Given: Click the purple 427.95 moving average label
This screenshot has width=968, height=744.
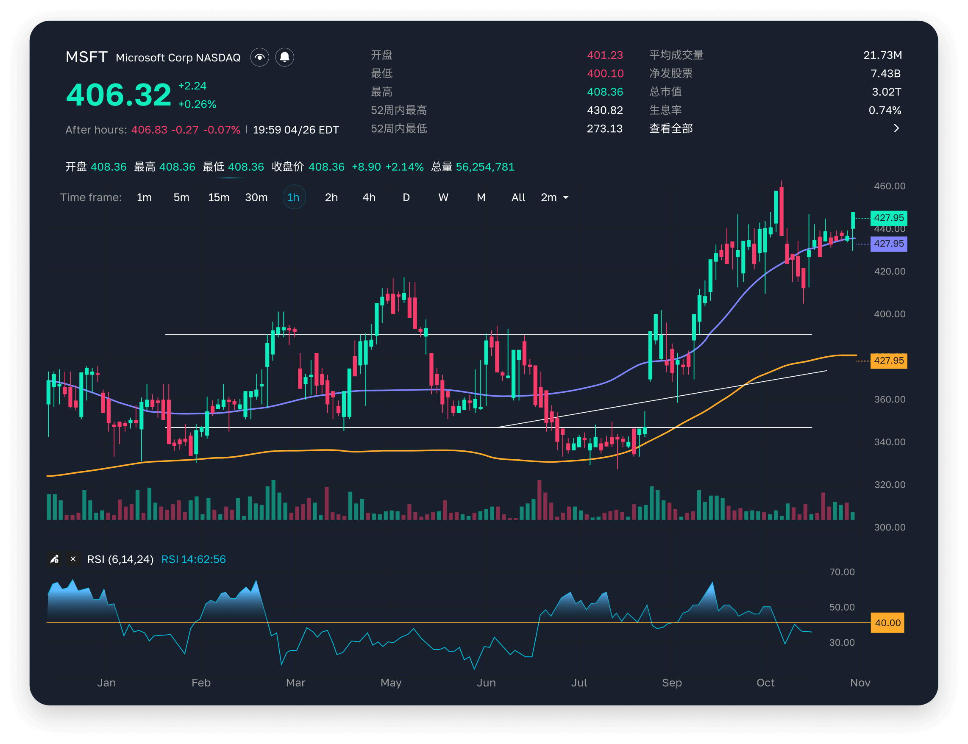Looking at the screenshot, I should tap(888, 244).
